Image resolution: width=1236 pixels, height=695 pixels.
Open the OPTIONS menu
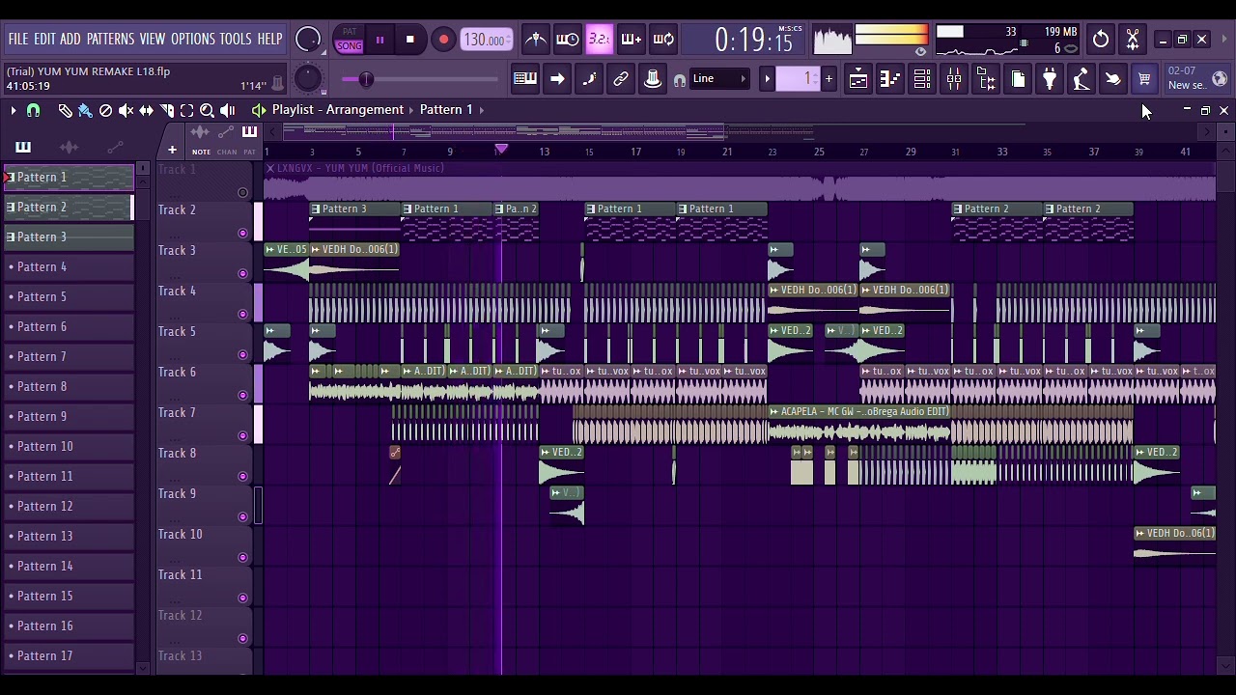(193, 40)
